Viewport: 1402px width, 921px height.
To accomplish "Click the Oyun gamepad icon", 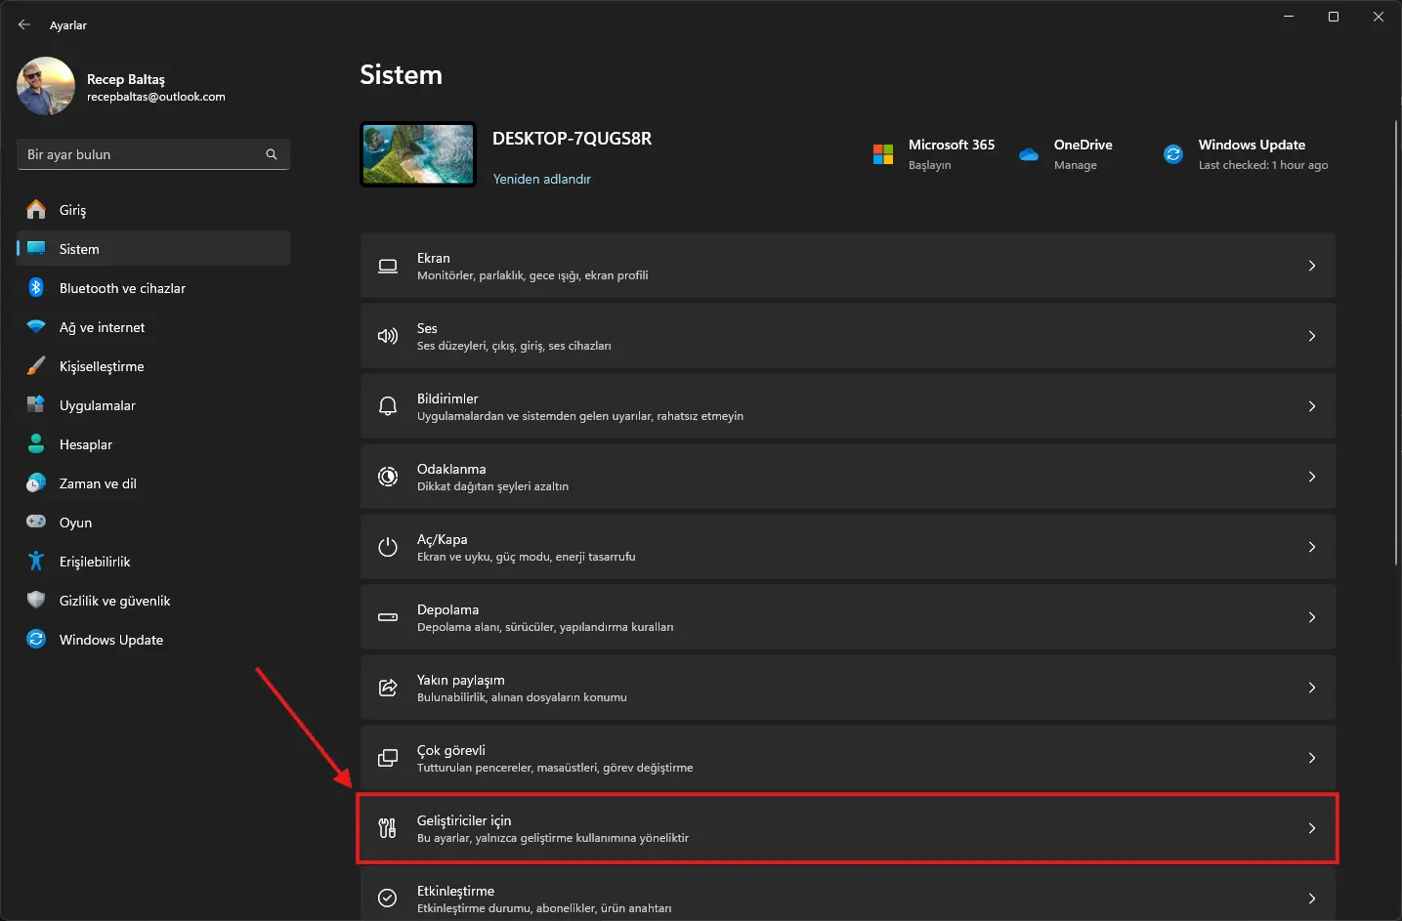I will (x=36, y=522).
